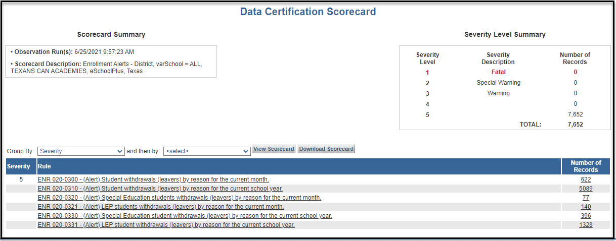Open the 396 records count link
Screen dimensions: 616x241
[x=586, y=216]
